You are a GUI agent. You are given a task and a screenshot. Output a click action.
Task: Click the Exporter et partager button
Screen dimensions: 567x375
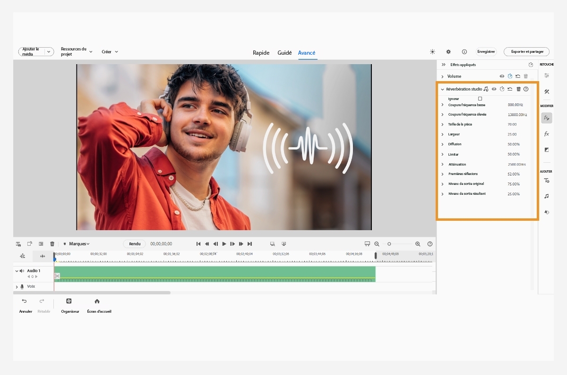(527, 52)
